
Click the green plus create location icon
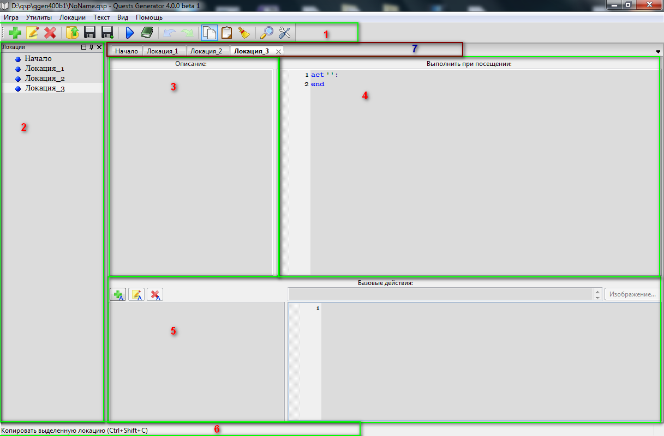pos(16,33)
